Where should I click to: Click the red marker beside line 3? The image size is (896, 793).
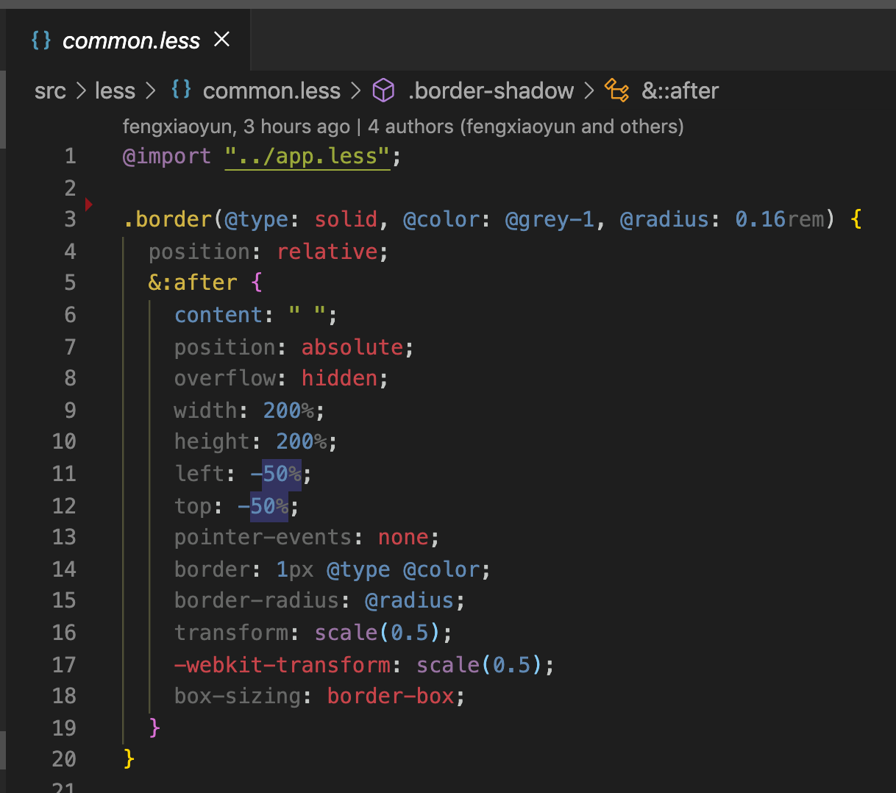88,205
